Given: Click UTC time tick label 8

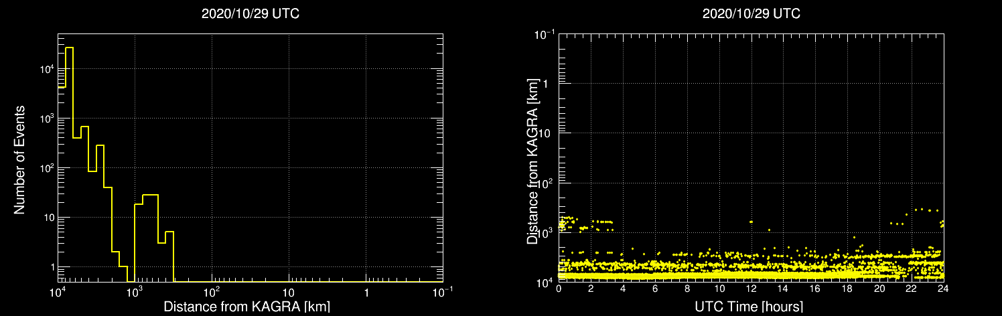Looking at the screenshot, I should click(687, 289).
